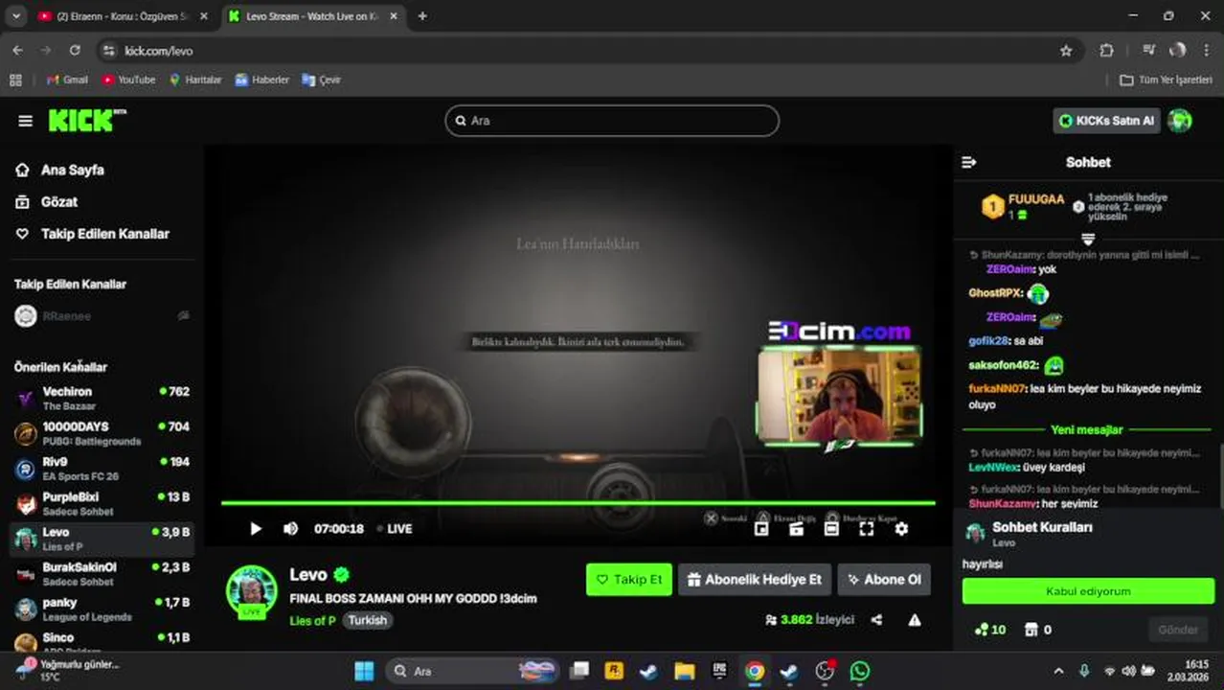Open Rockstar Games Launcher in taskbar

coord(614,671)
